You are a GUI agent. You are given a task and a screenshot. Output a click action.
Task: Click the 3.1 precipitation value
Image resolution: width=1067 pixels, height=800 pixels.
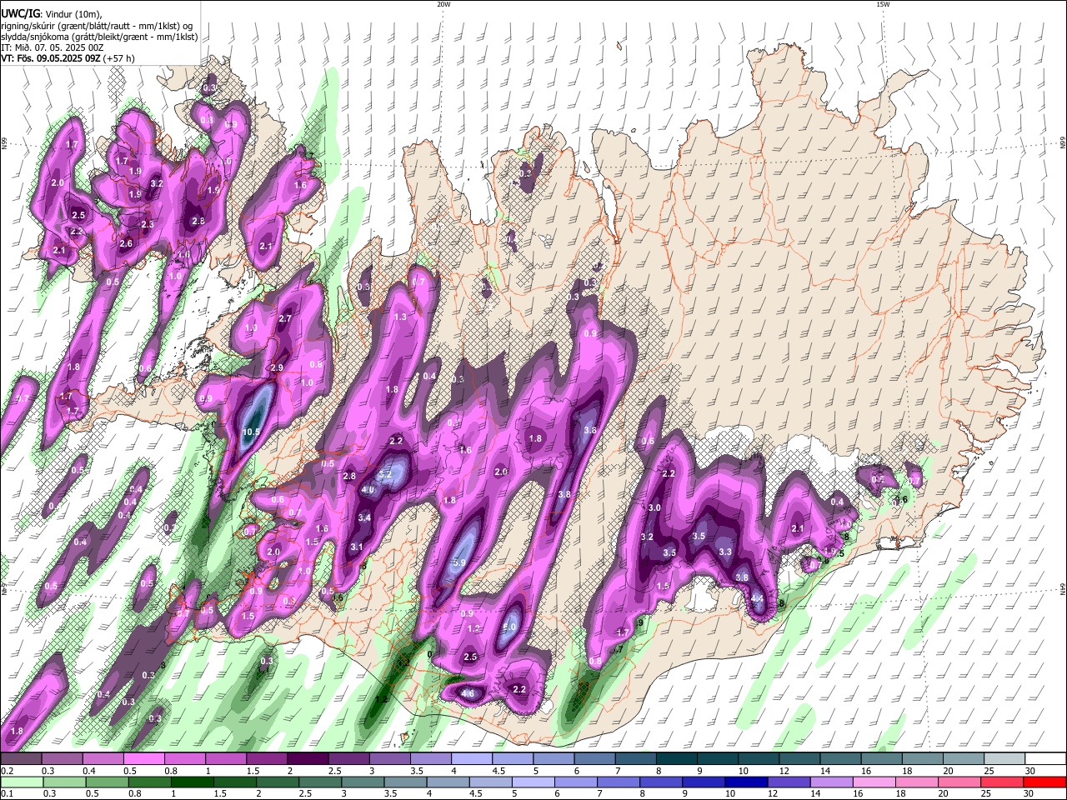[x=357, y=547]
